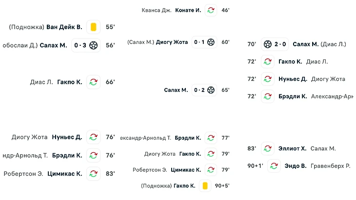Click the substitution icon at 66'
Viewport: 356px width, 200px height.
tap(93, 82)
